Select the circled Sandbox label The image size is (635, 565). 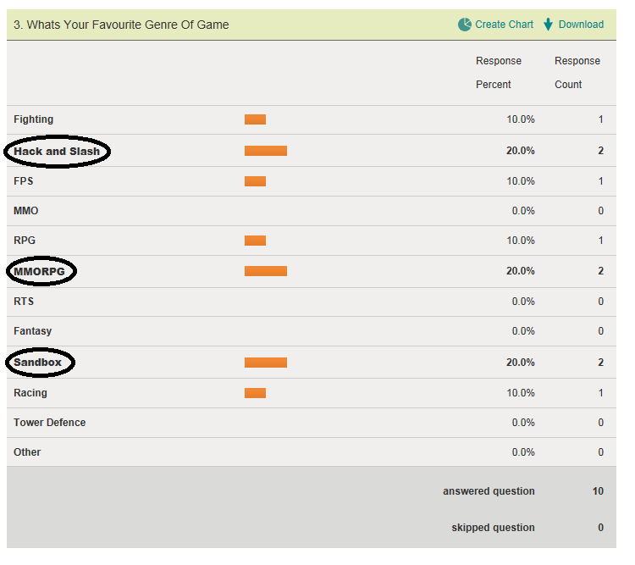(x=38, y=363)
